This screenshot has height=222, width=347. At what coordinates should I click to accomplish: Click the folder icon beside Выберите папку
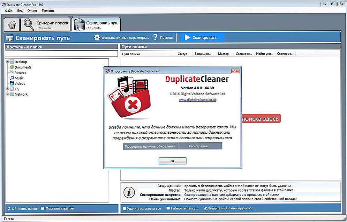[x=168, y=208]
